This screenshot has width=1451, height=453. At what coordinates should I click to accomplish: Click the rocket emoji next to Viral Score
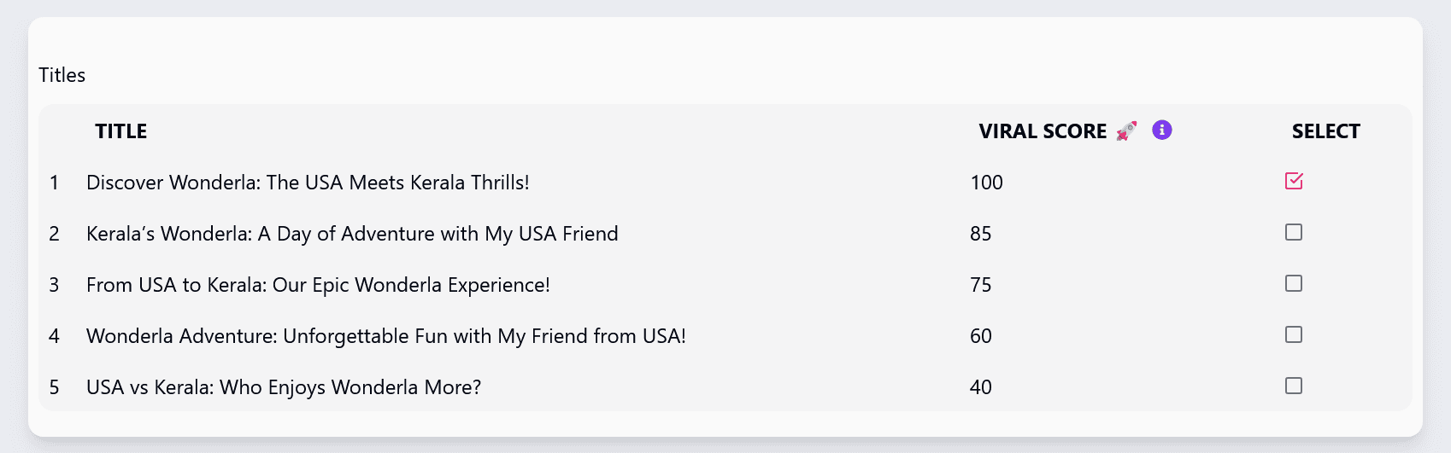(1126, 131)
